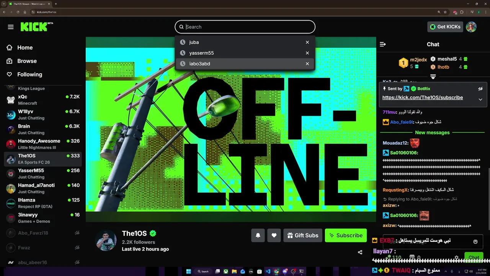This screenshot has width=490, height=276.
Task: Click the search input field
Action: (245, 27)
